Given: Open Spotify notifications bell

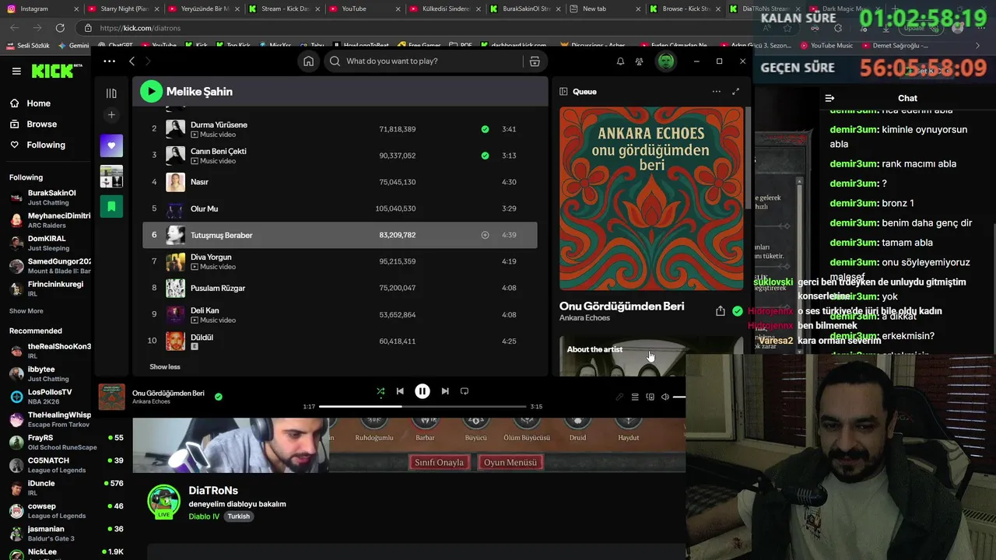Looking at the screenshot, I should coord(620,61).
